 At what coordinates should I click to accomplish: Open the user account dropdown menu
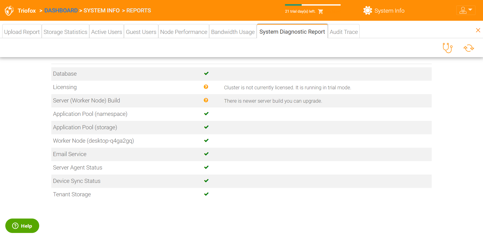(x=466, y=10)
